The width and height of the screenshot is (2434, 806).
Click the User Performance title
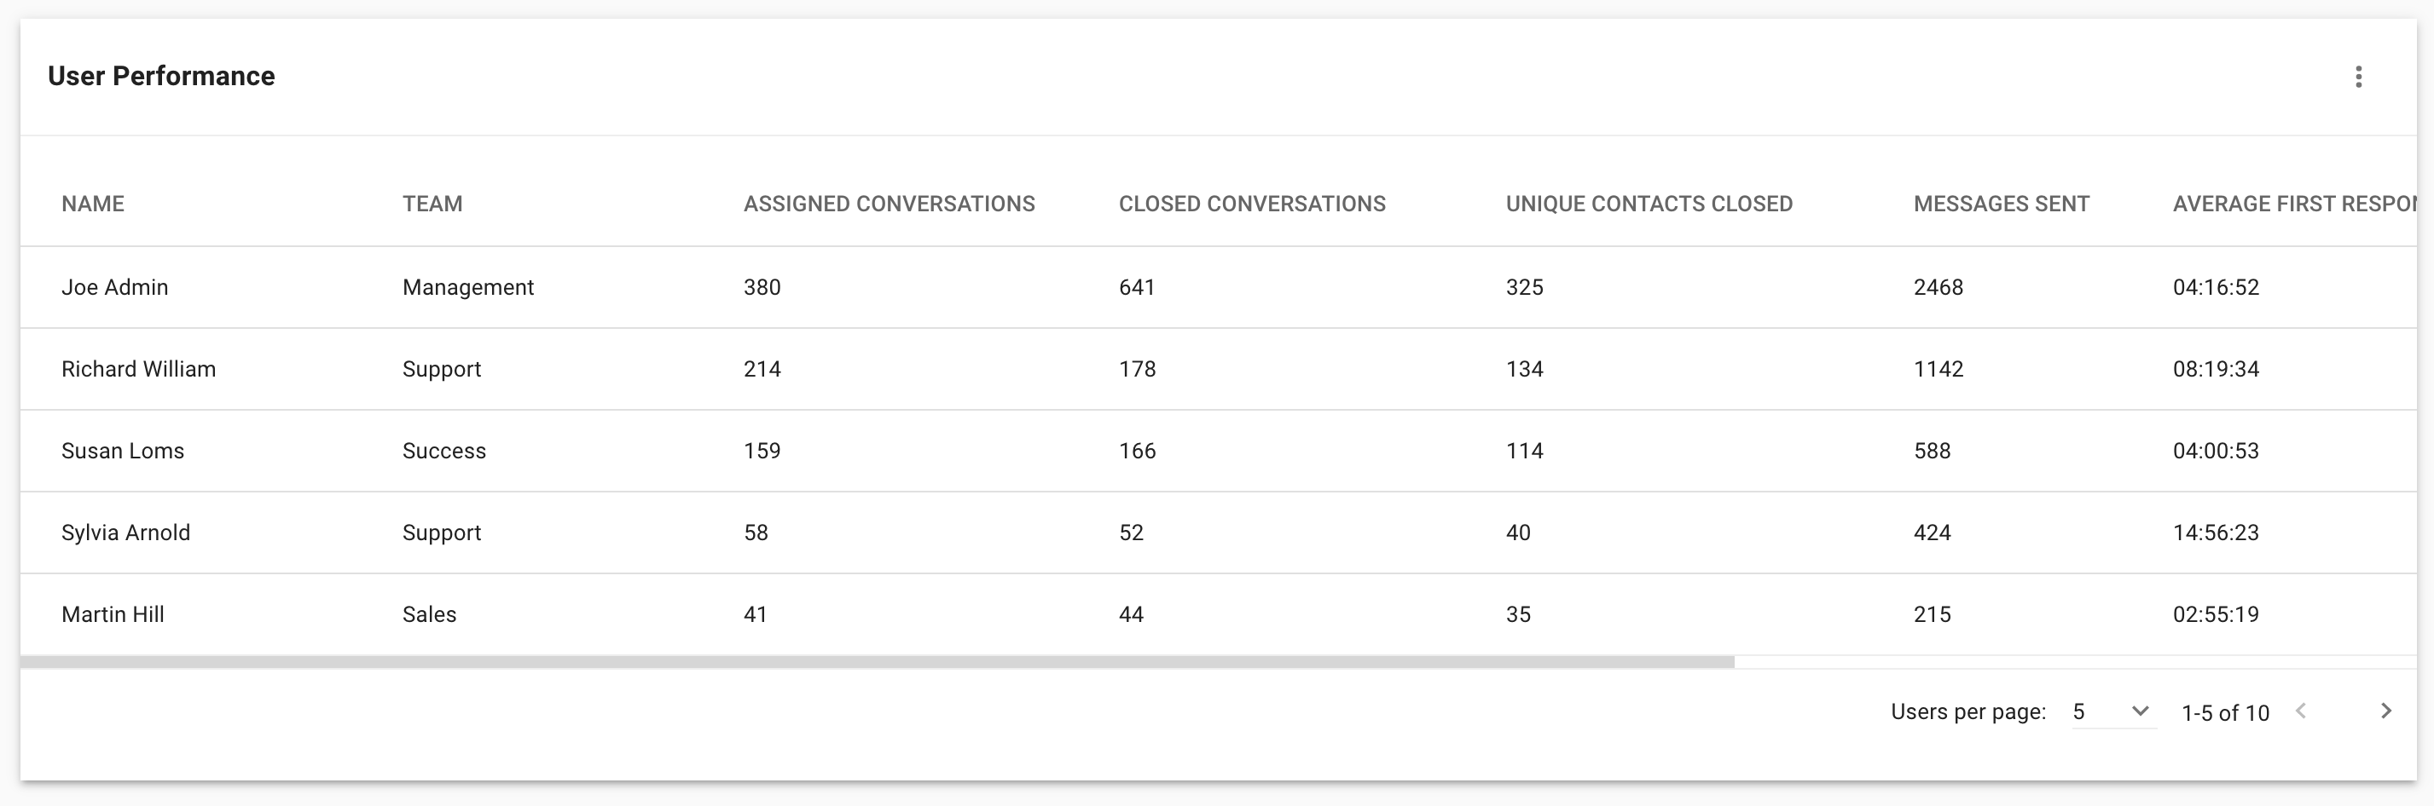[161, 77]
